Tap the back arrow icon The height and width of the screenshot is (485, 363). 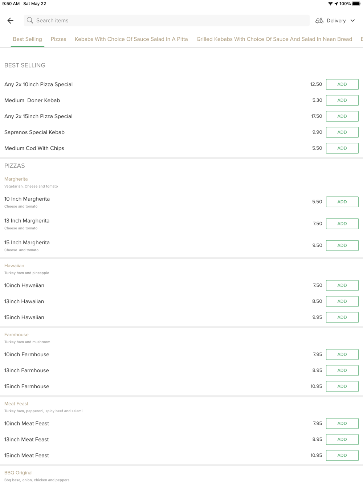[x=10, y=21]
